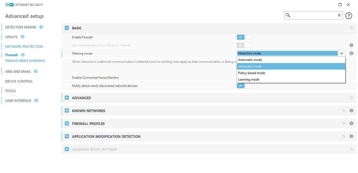Toggle the Enable Firewall switch

[x=244, y=37]
